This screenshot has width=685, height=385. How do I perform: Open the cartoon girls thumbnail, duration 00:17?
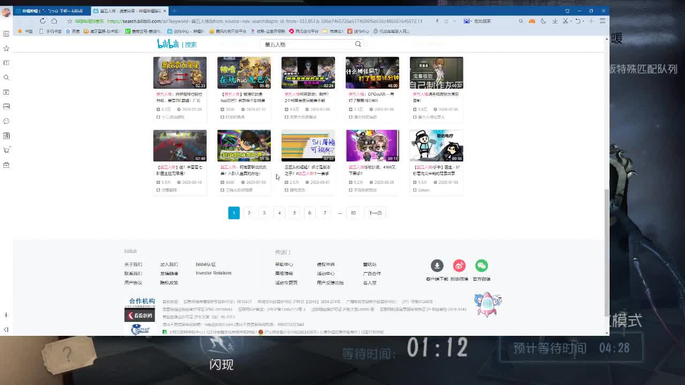pos(372,145)
